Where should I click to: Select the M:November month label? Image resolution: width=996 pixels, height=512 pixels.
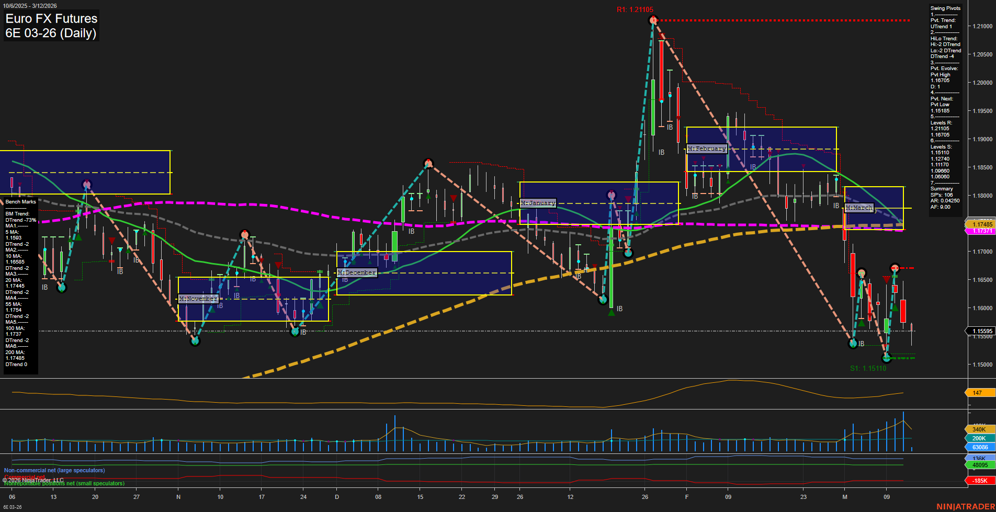pos(198,299)
